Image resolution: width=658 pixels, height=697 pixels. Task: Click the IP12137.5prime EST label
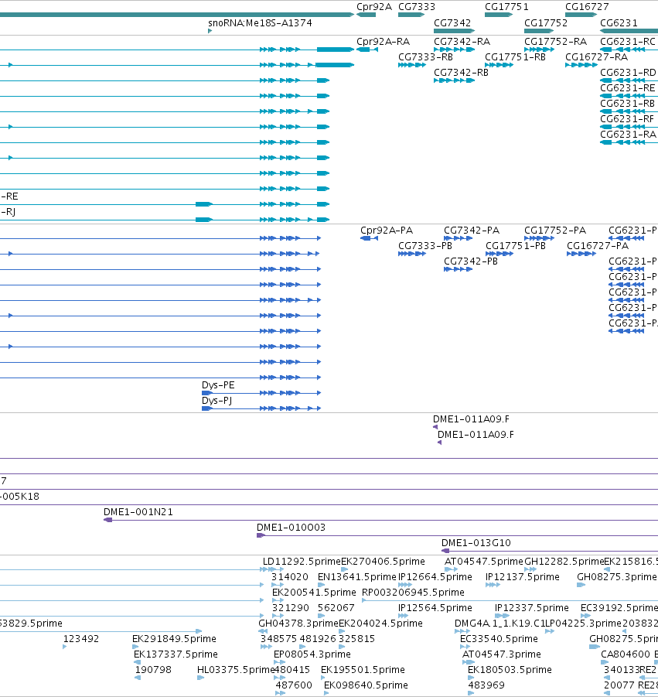coord(523,577)
